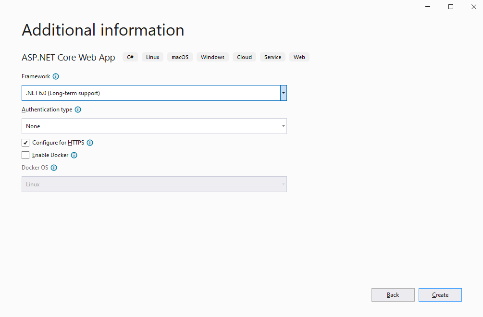Click the Windows platform tag
Viewport: 483px width, 317px height.
click(x=212, y=57)
